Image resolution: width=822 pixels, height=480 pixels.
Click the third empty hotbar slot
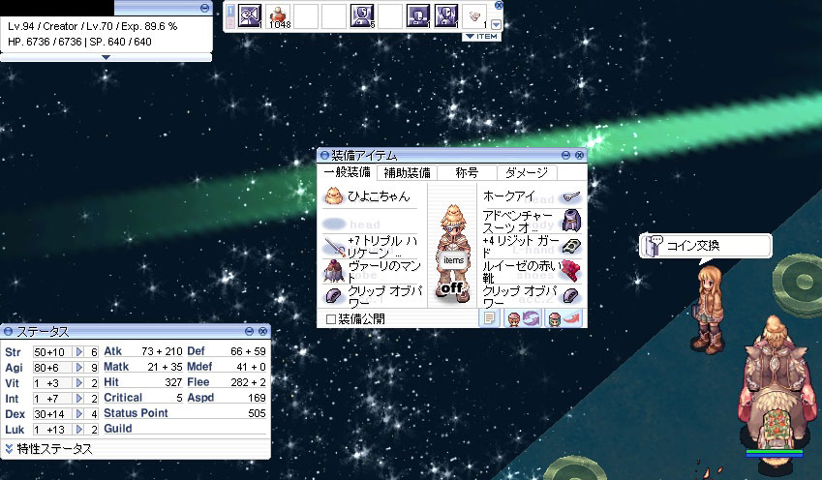click(390, 15)
